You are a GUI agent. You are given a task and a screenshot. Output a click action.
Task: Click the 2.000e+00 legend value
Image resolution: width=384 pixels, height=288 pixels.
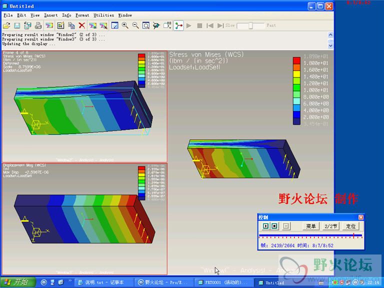click(x=316, y=117)
